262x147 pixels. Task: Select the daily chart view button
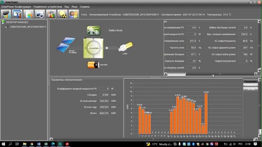coord(250,82)
